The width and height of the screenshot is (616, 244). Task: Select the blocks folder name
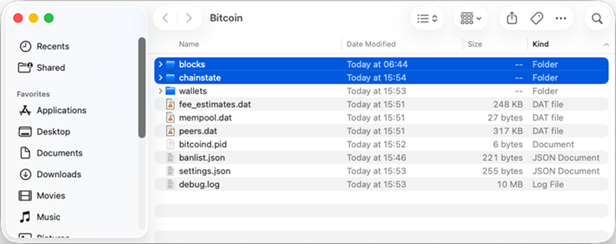[x=192, y=65]
